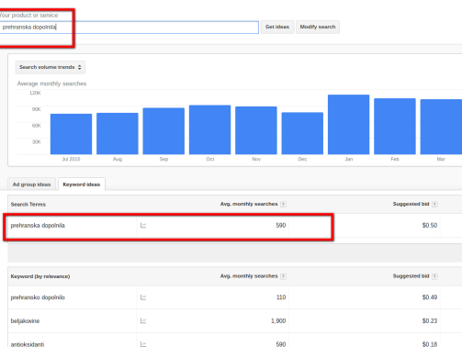The height and width of the screenshot is (347, 462).
Task: Select the antioksidanti keyword
Action: tap(28, 344)
